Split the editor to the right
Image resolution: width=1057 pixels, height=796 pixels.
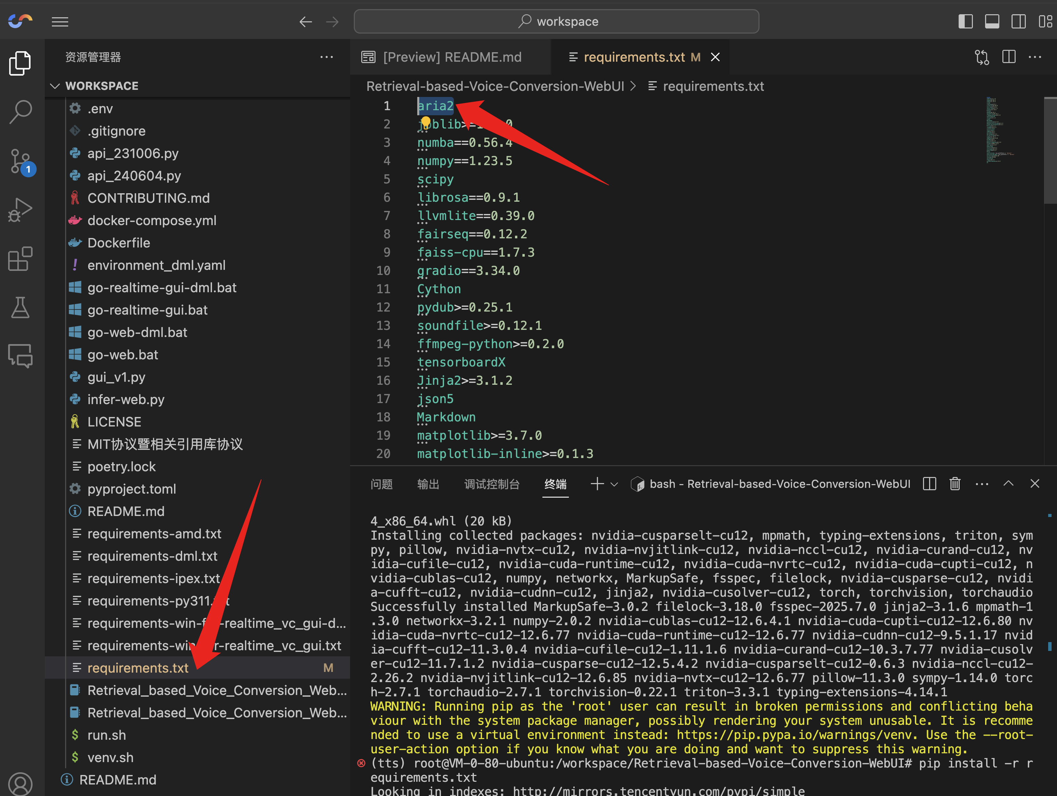click(1008, 57)
